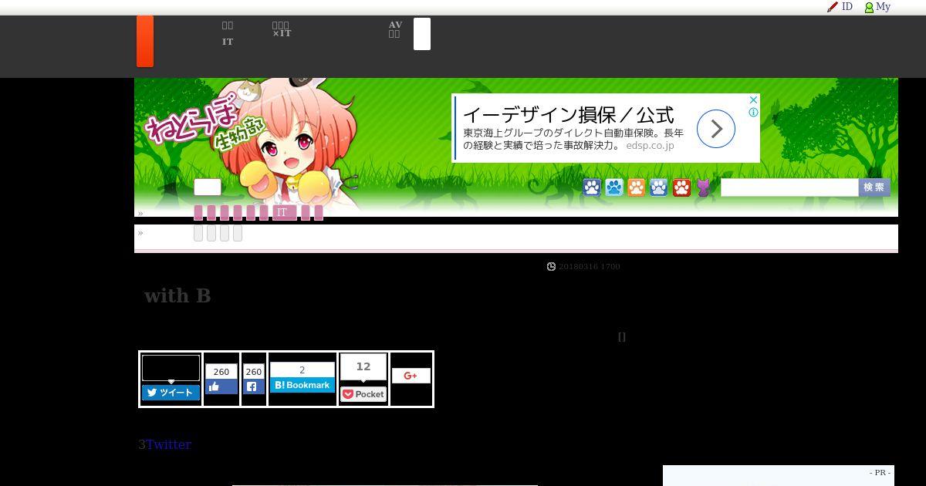
Task: Click the edsp.co.jp ad URL
Action: click(x=650, y=145)
